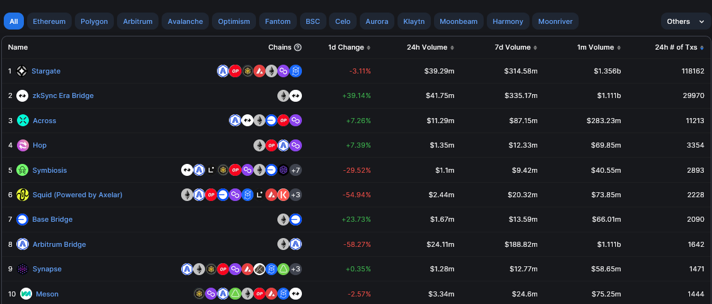Click the Base Bridge logo icon
This screenshot has height=304, width=712.
tap(22, 219)
